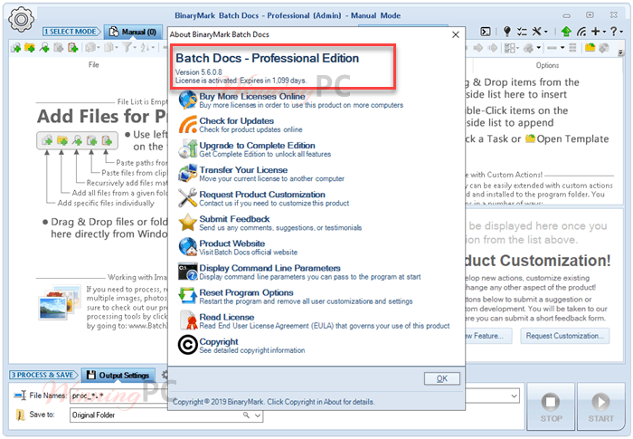Open the Read License link

(227, 317)
